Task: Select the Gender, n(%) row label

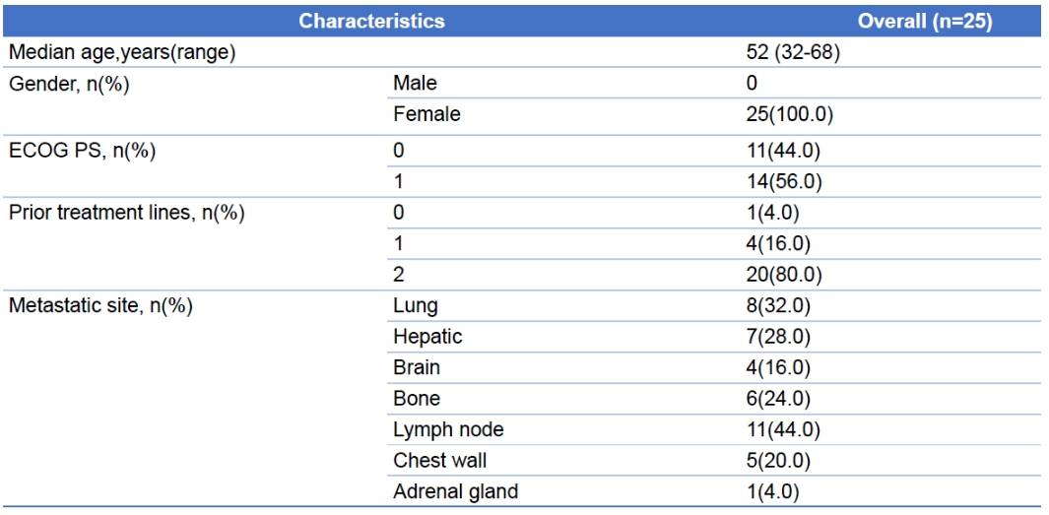Action: 68,84
